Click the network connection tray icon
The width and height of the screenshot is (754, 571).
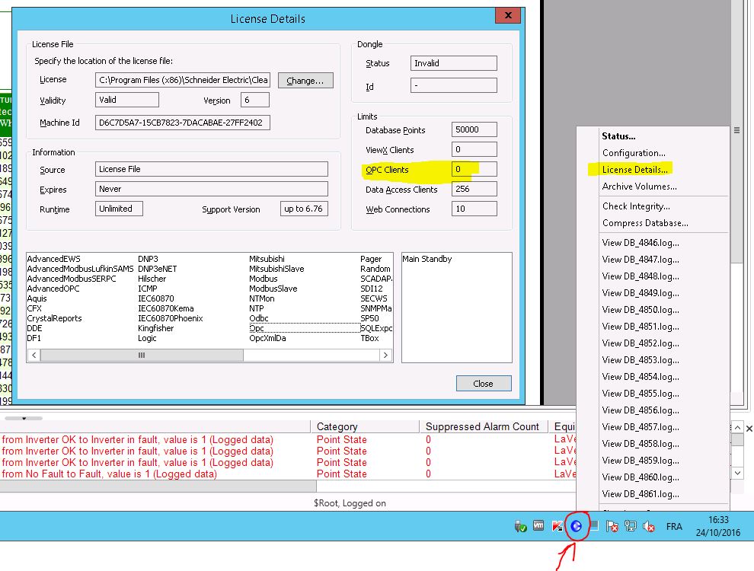pyautogui.click(x=631, y=526)
